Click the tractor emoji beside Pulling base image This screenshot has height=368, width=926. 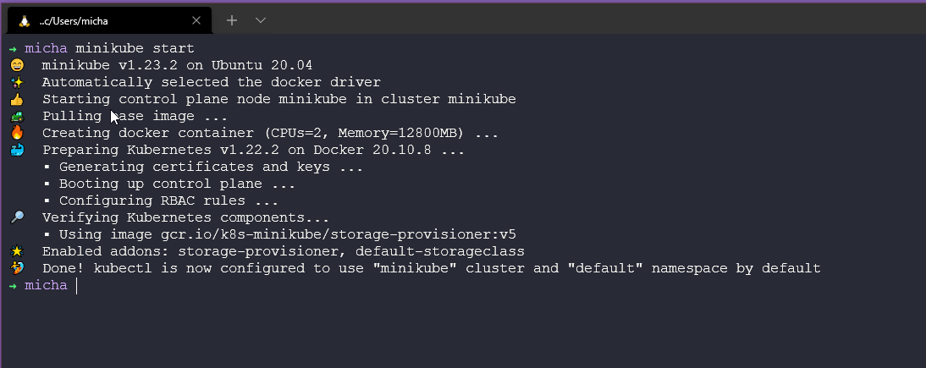click(x=17, y=116)
